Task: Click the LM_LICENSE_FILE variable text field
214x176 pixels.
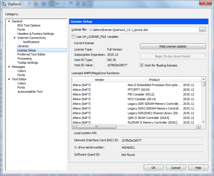Action: click(x=164, y=37)
